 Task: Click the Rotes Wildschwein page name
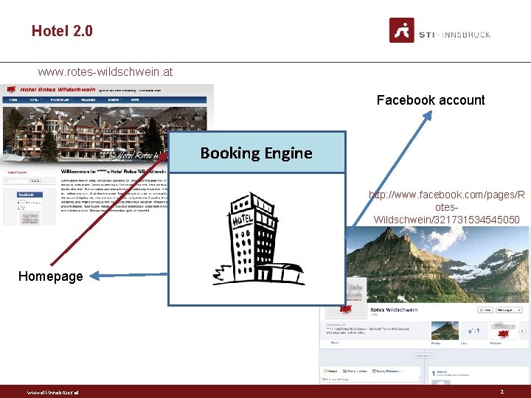[394, 310]
